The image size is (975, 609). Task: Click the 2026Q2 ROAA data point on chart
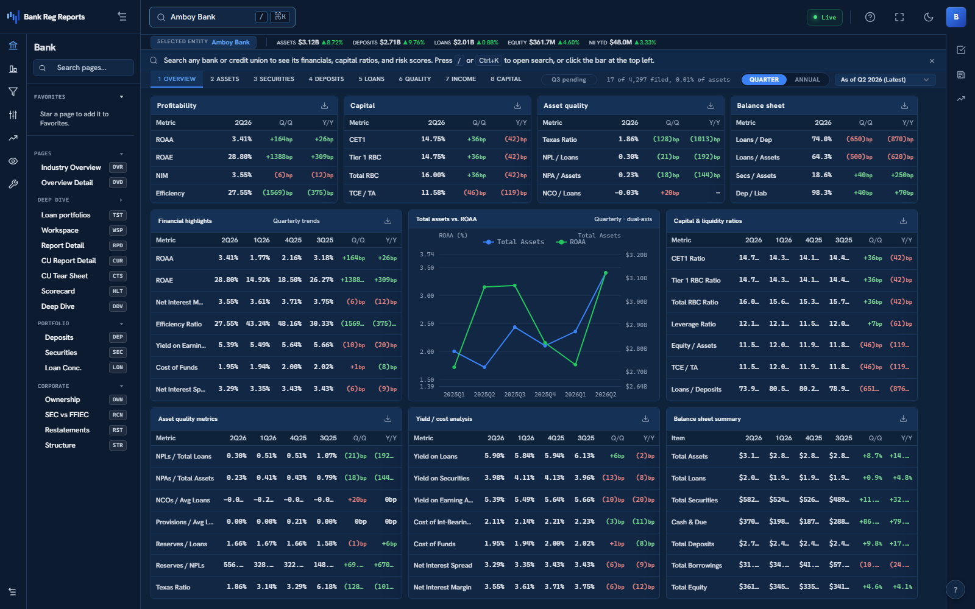pyautogui.click(x=606, y=273)
